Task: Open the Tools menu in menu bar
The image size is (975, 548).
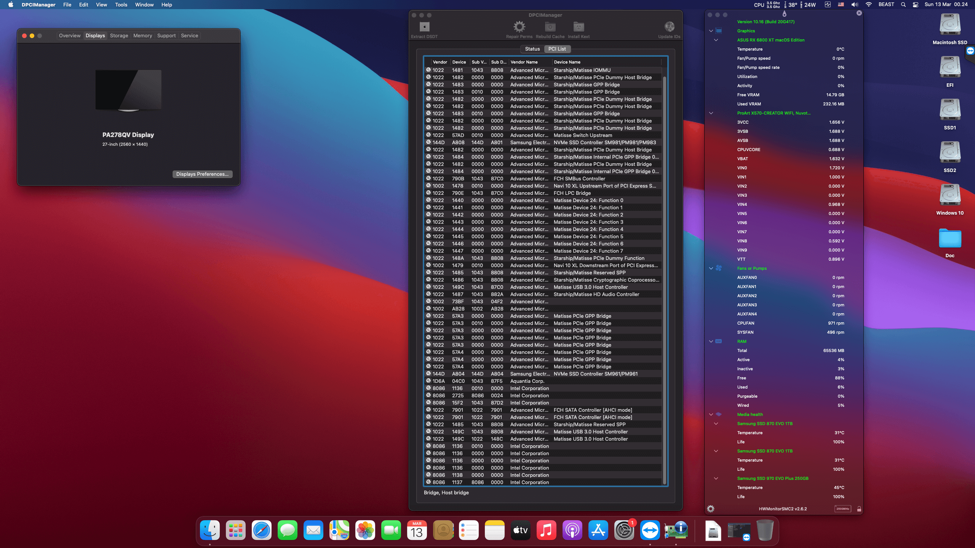Action: [x=121, y=5]
